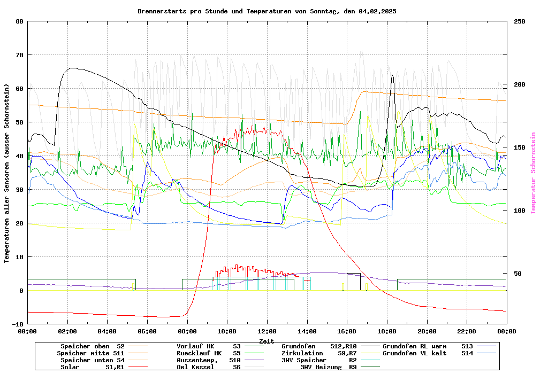Select Oel Kessel S6 in the legend
The height and width of the screenshot is (374, 548).
[209, 367]
